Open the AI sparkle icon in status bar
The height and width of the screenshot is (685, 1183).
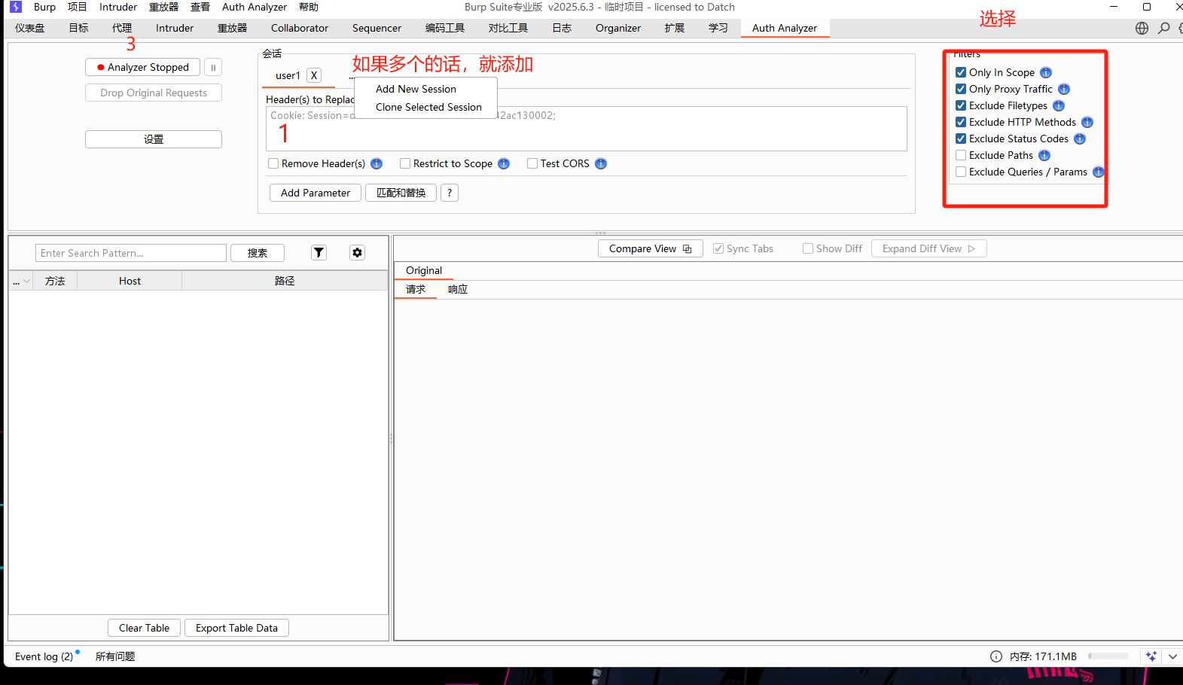pyautogui.click(x=1151, y=656)
